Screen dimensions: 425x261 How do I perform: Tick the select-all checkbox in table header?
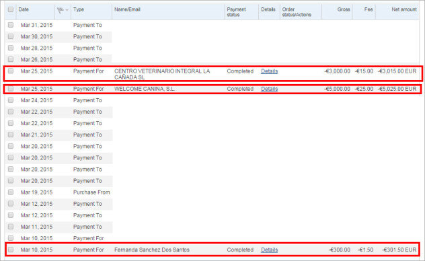point(11,9)
